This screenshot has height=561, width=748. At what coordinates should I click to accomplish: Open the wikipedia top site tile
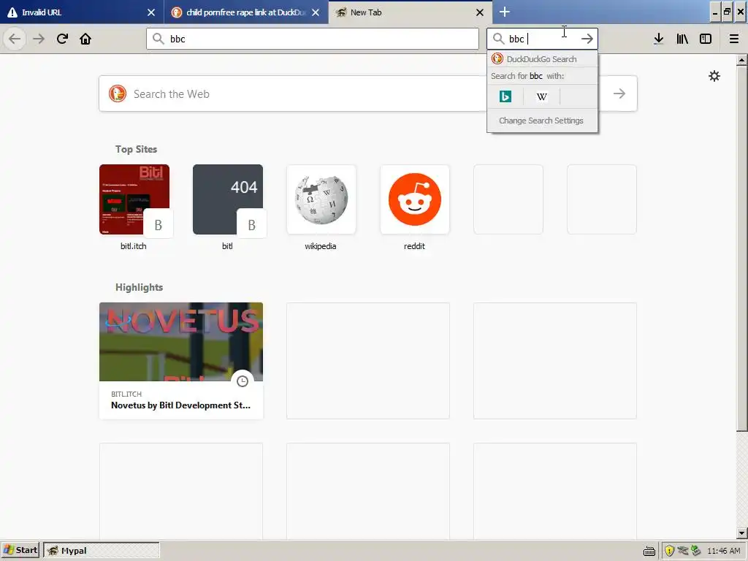pyautogui.click(x=321, y=199)
